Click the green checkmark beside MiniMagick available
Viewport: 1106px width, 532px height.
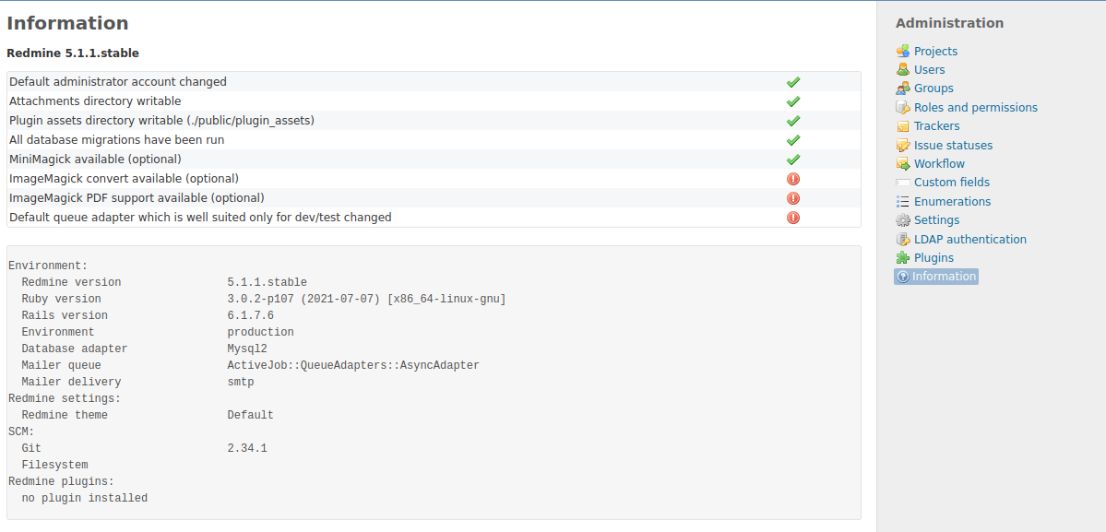point(793,159)
